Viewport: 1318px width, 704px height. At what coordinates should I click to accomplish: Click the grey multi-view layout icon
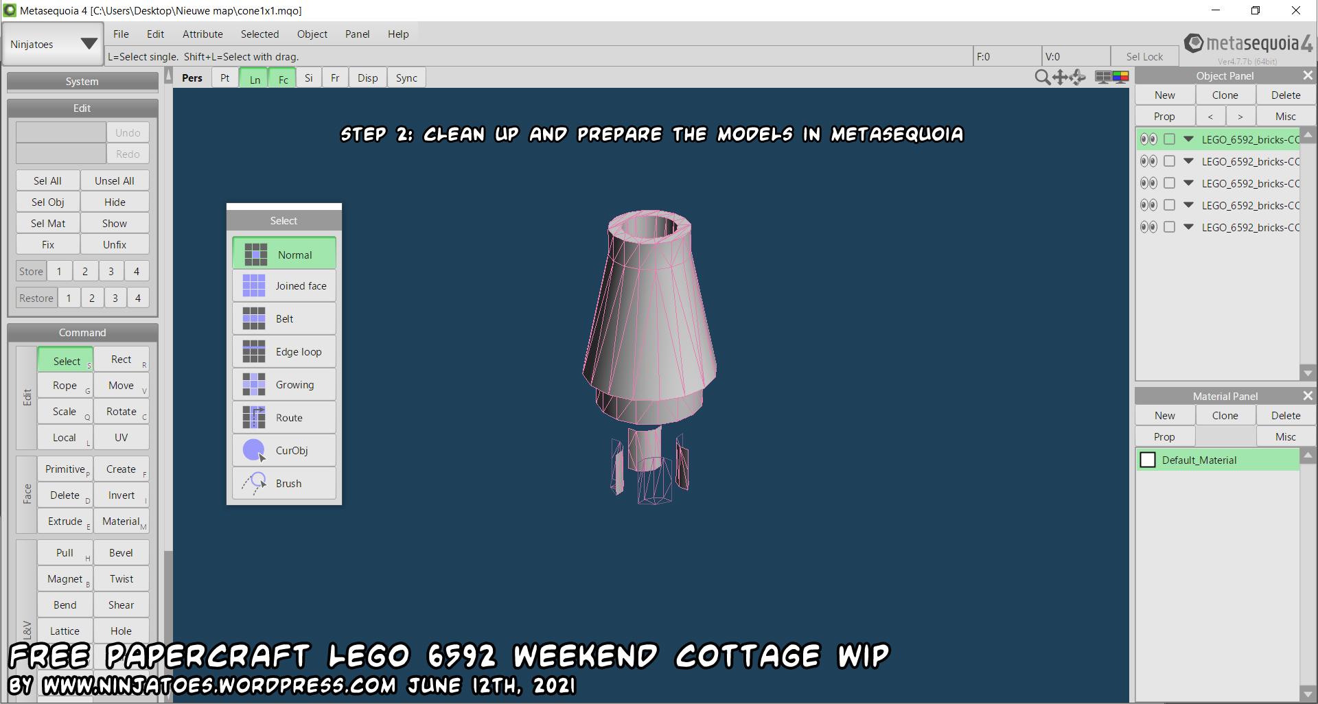click(x=1102, y=77)
